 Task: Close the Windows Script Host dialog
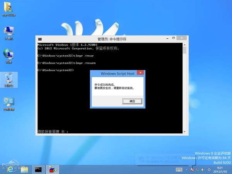point(140,73)
